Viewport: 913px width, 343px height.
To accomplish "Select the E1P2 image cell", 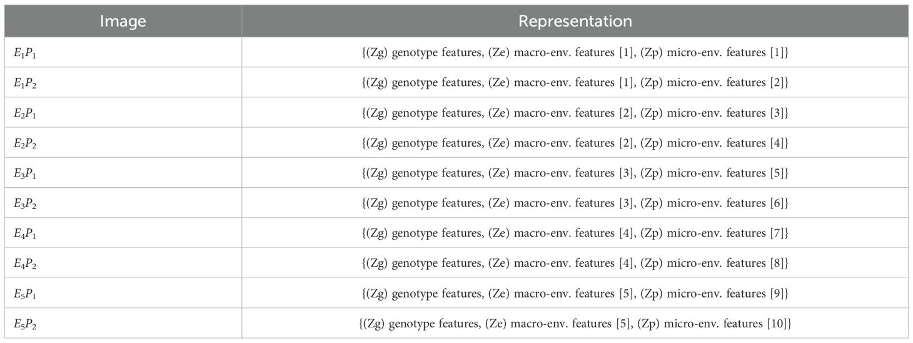I will tap(26, 83).
